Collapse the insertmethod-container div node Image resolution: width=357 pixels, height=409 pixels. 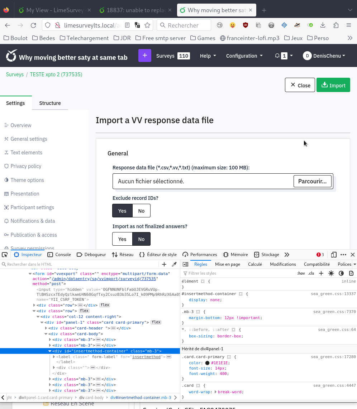coord(50,351)
